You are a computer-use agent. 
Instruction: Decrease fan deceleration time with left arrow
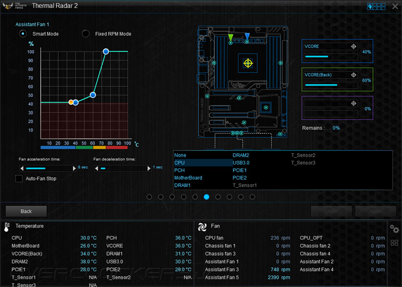point(97,168)
